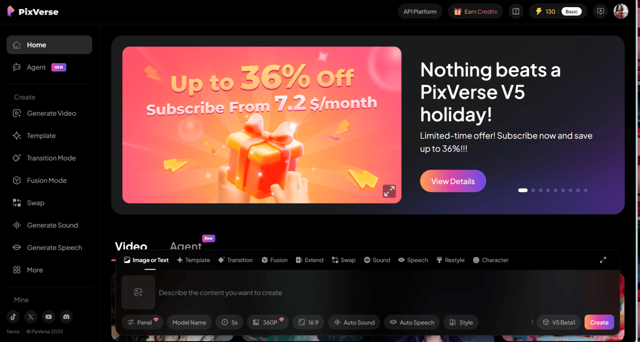This screenshot has width=640, height=342.
Task: Add an image via the upload placeholder
Action: click(x=138, y=292)
